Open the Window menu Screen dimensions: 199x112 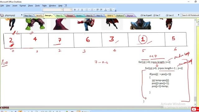[x=53, y=6]
